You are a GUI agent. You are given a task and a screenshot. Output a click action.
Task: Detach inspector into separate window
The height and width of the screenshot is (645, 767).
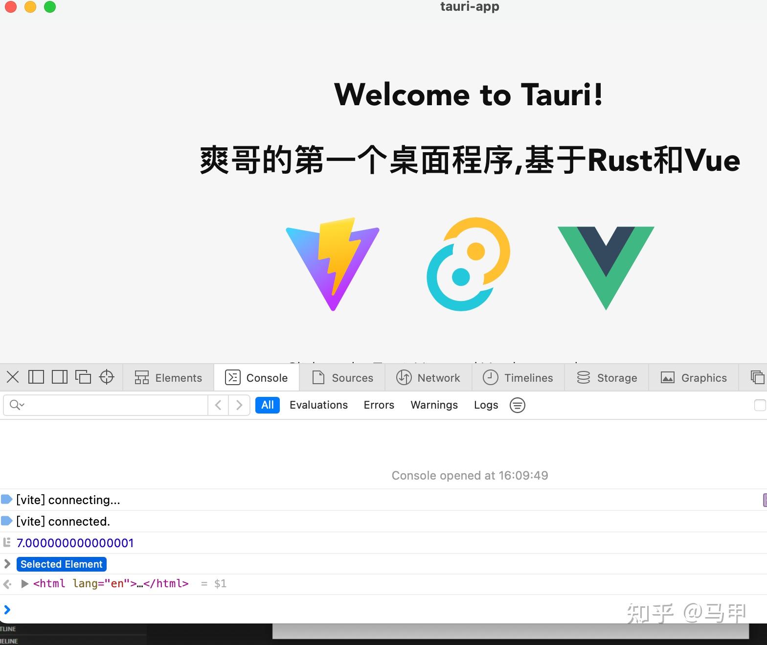tap(83, 377)
